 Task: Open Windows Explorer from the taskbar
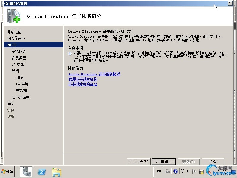point(57,172)
